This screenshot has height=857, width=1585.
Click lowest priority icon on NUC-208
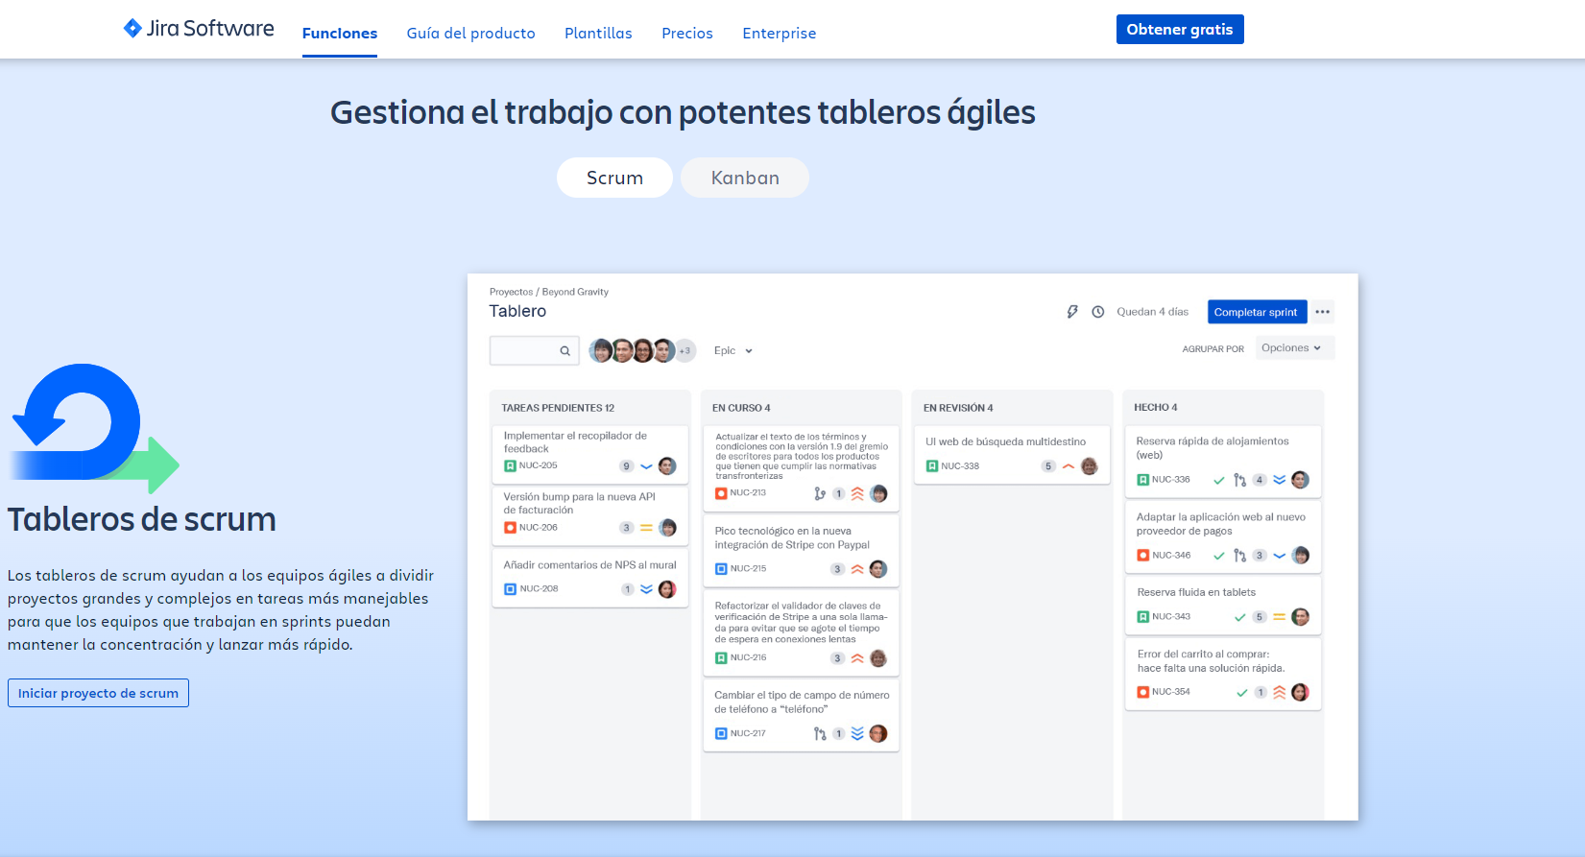[x=646, y=589]
